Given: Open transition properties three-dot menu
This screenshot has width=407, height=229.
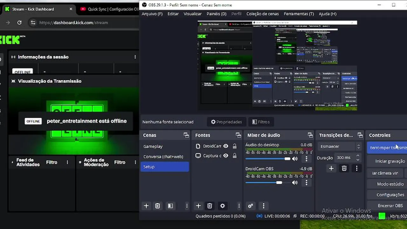Looking at the screenshot, I should coord(357,168).
